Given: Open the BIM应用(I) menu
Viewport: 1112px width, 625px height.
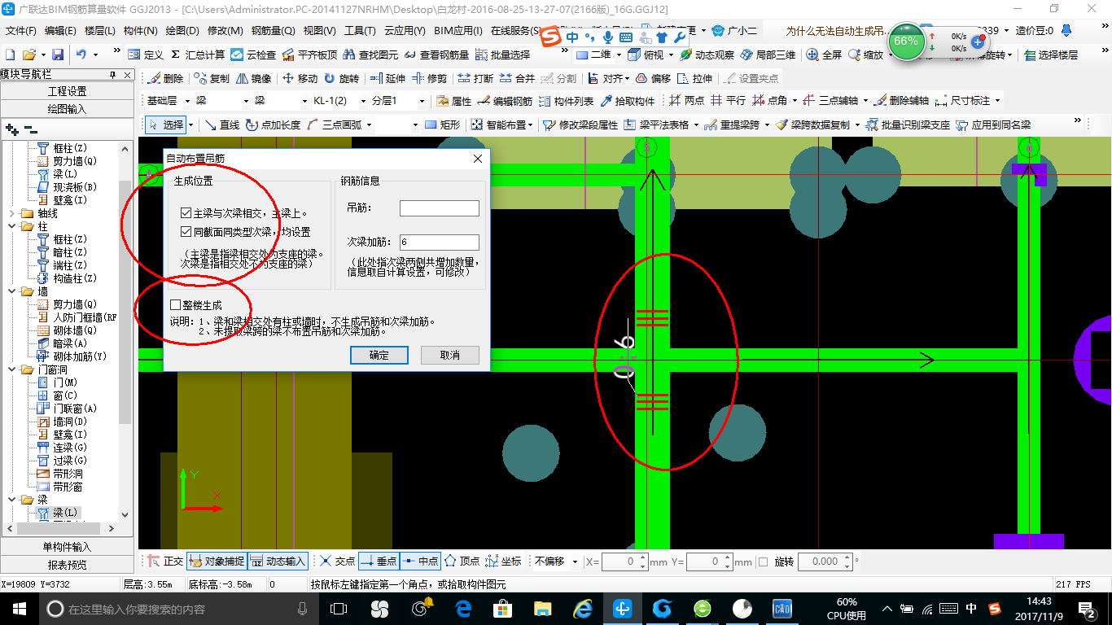Looking at the screenshot, I should click(x=457, y=31).
